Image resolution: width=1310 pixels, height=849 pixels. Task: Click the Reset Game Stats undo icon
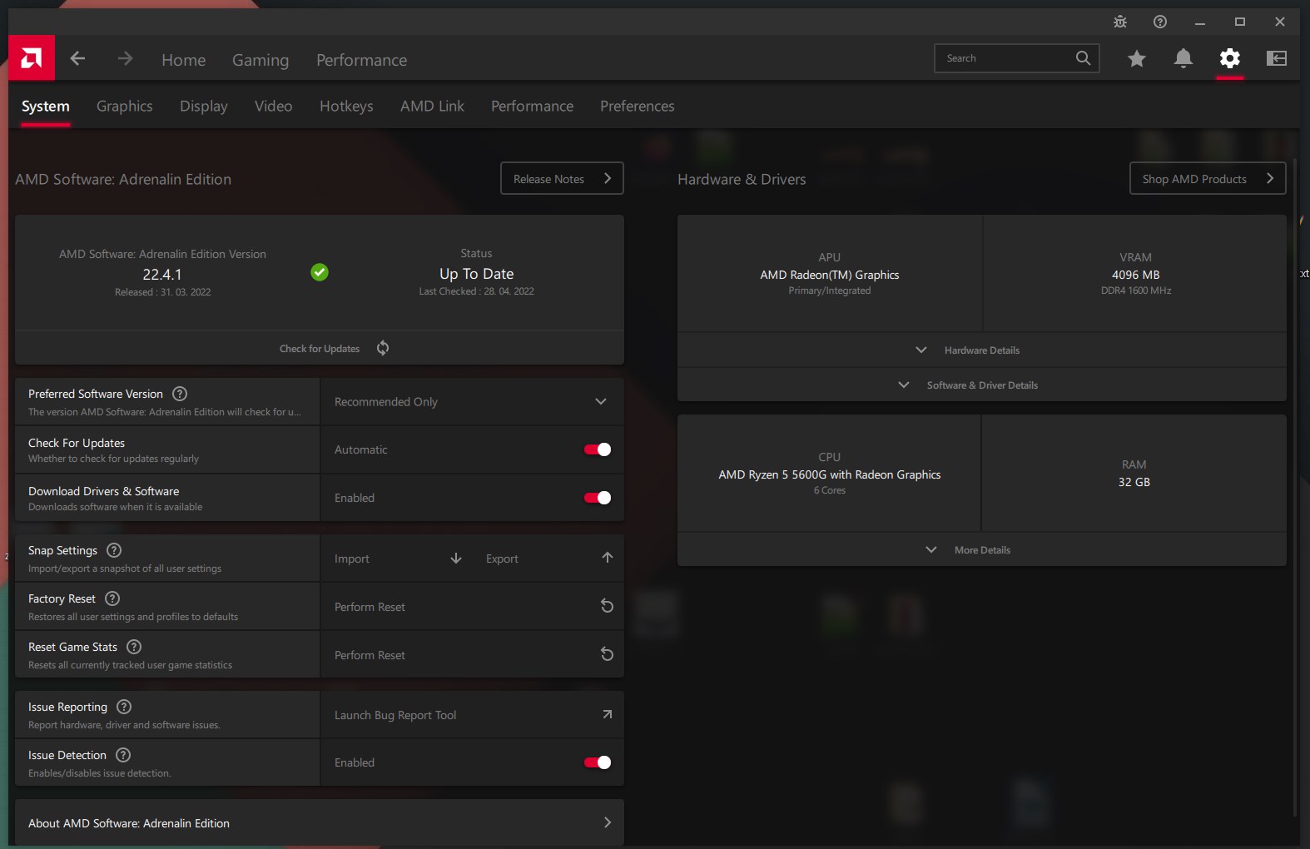(x=608, y=654)
